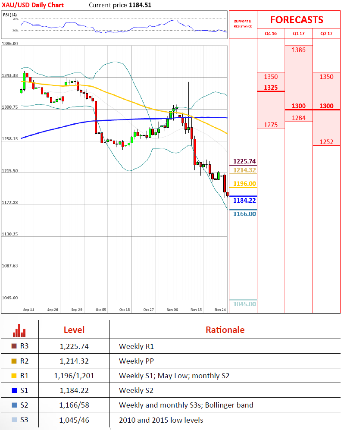This screenshot has width=344, height=430.
Task: Click the 1087.63 price axis label
Action: point(9,266)
